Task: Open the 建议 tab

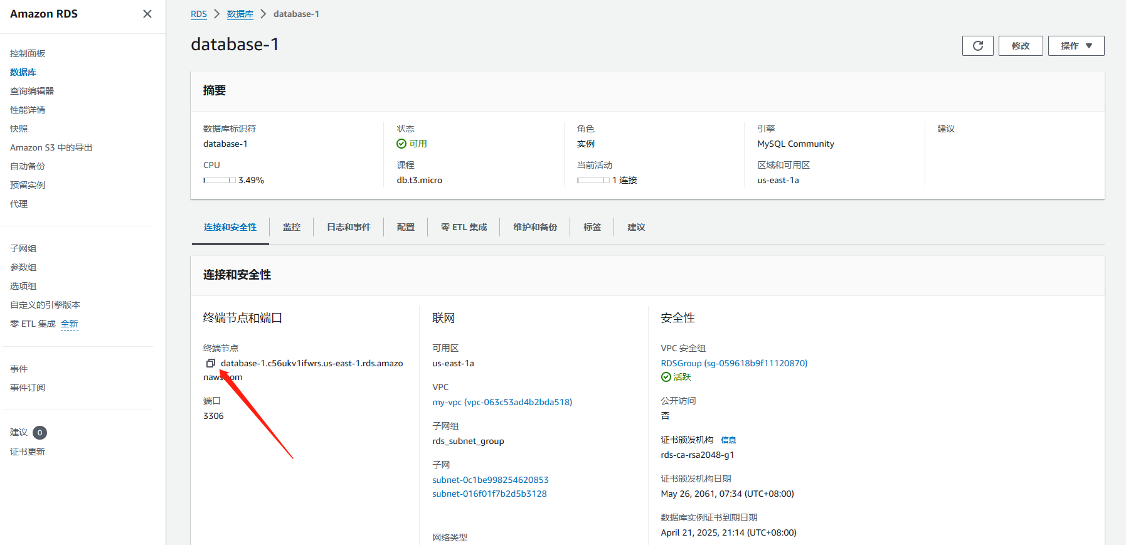Action: [x=636, y=227]
